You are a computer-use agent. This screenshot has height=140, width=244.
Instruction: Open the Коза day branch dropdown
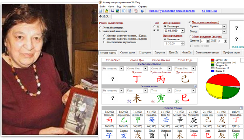145,91
